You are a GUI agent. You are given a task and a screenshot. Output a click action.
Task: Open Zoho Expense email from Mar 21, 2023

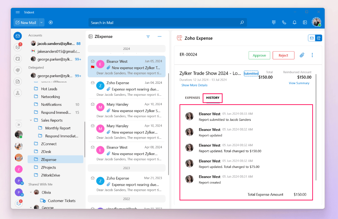pyautogui.click(x=127, y=184)
